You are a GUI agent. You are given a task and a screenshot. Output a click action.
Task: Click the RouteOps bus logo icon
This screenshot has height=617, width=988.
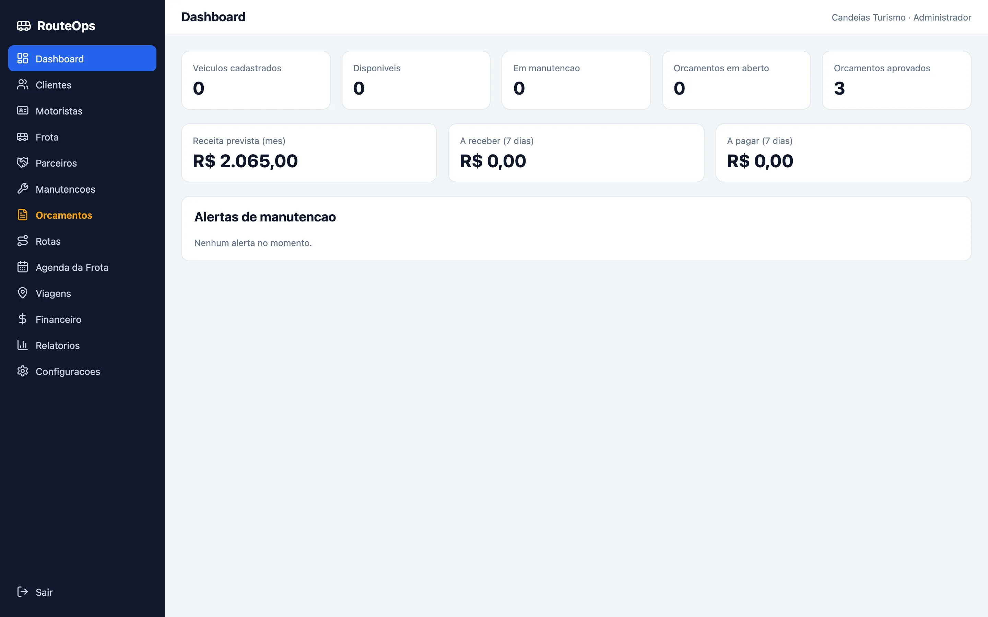point(24,26)
